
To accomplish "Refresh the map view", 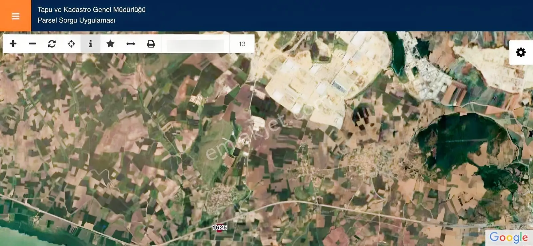I will pos(52,44).
